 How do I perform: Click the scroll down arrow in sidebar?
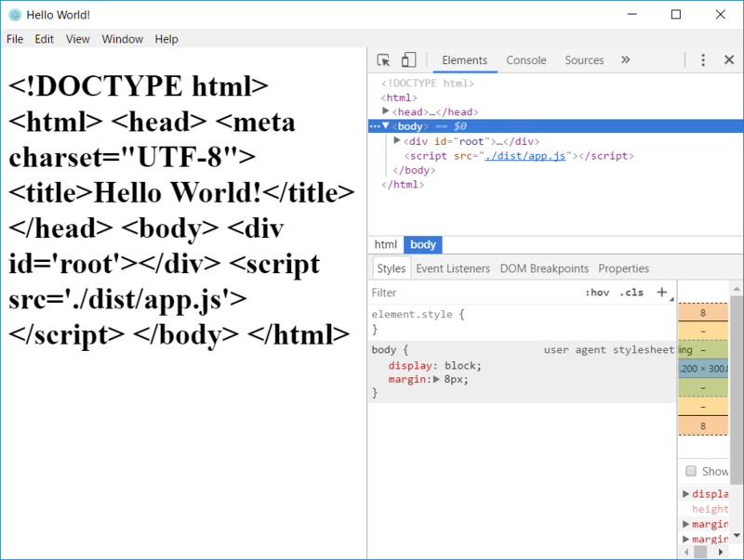737,535
